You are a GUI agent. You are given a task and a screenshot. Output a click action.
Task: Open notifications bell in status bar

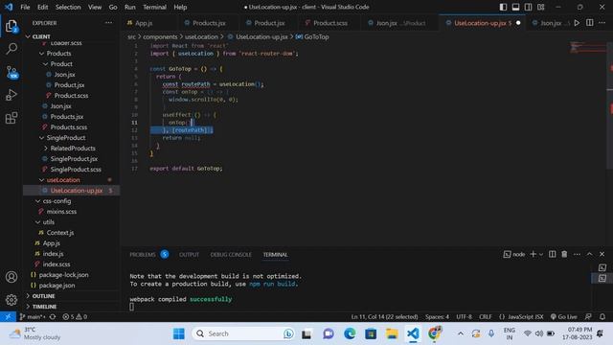602,316
